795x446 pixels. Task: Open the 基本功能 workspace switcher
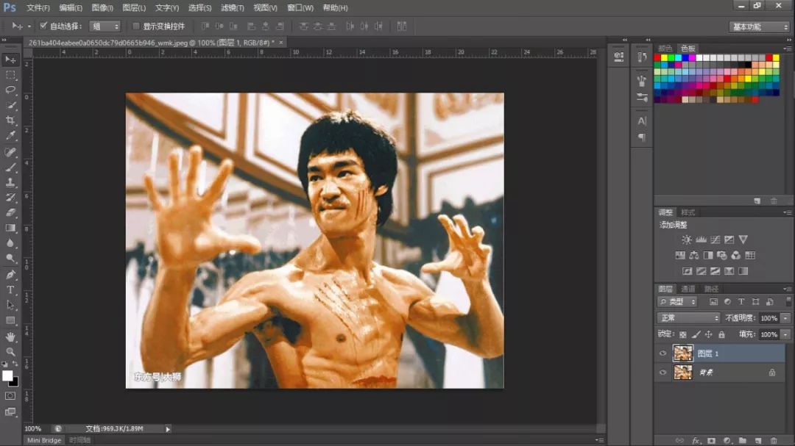tap(758, 26)
